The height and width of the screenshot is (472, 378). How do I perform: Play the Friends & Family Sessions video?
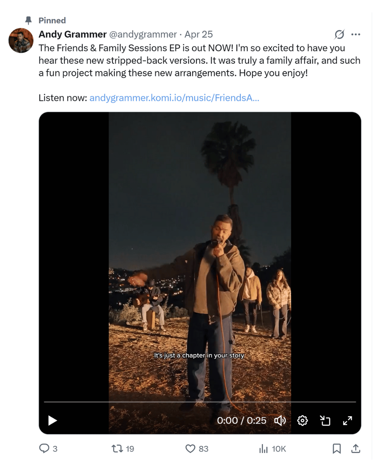(52, 420)
